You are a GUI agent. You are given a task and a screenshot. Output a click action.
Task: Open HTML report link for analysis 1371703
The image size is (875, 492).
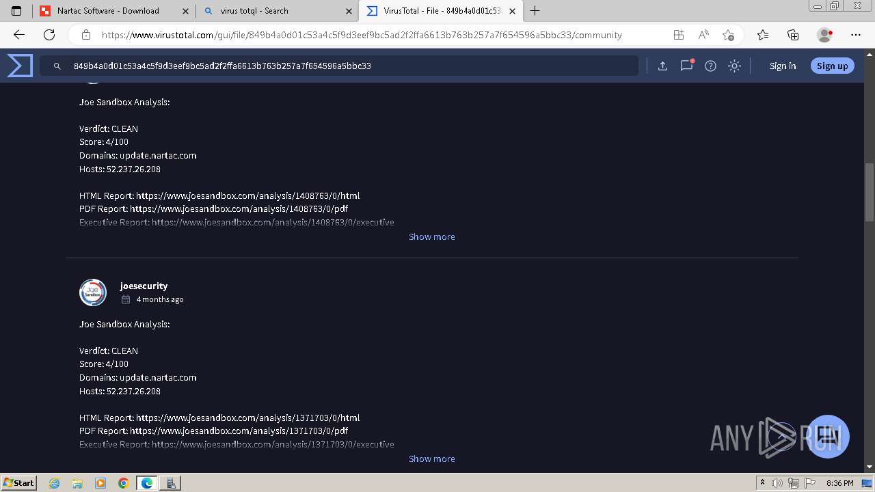[x=247, y=418]
